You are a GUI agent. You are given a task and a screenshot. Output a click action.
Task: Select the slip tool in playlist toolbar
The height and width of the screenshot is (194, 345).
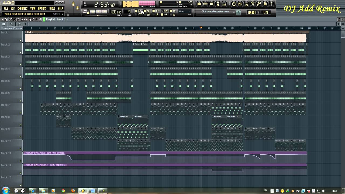[x=25, y=19]
